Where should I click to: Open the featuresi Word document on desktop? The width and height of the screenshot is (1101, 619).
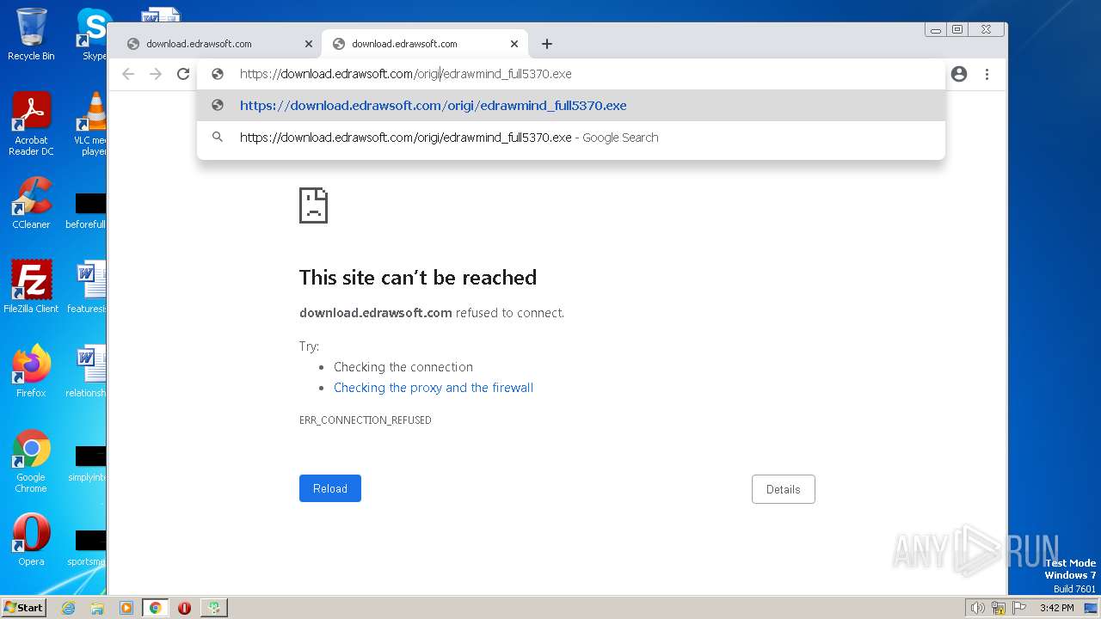[88, 287]
